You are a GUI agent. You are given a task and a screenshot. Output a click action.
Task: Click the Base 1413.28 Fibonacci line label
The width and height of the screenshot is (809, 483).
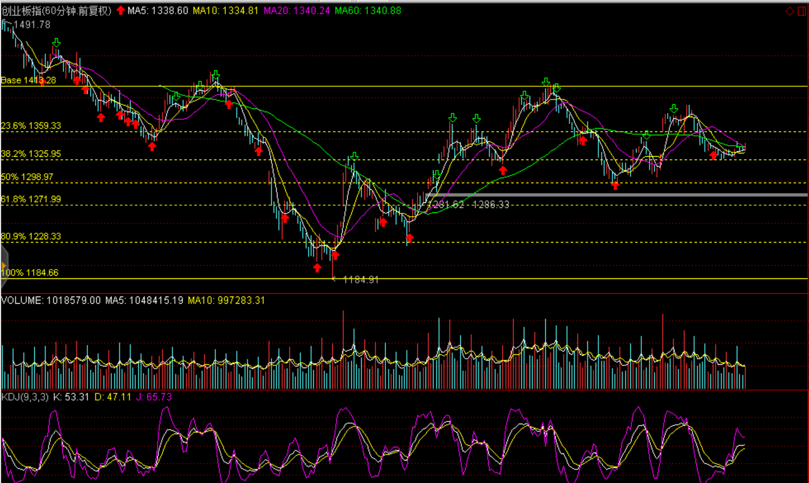[29, 80]
